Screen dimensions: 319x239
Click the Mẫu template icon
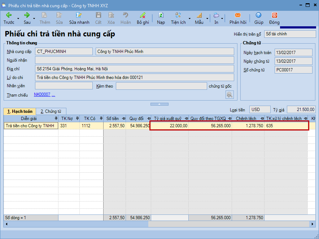pyautogui.click(x=199, y=18)
